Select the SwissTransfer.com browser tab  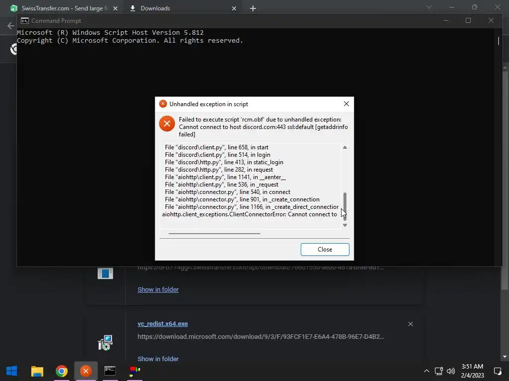point(63,8)
